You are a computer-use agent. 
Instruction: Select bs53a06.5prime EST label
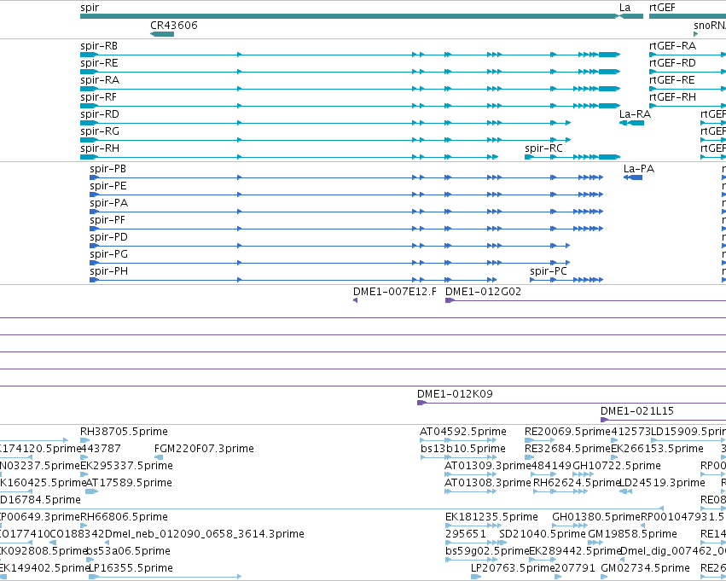[x=128, y=551]
